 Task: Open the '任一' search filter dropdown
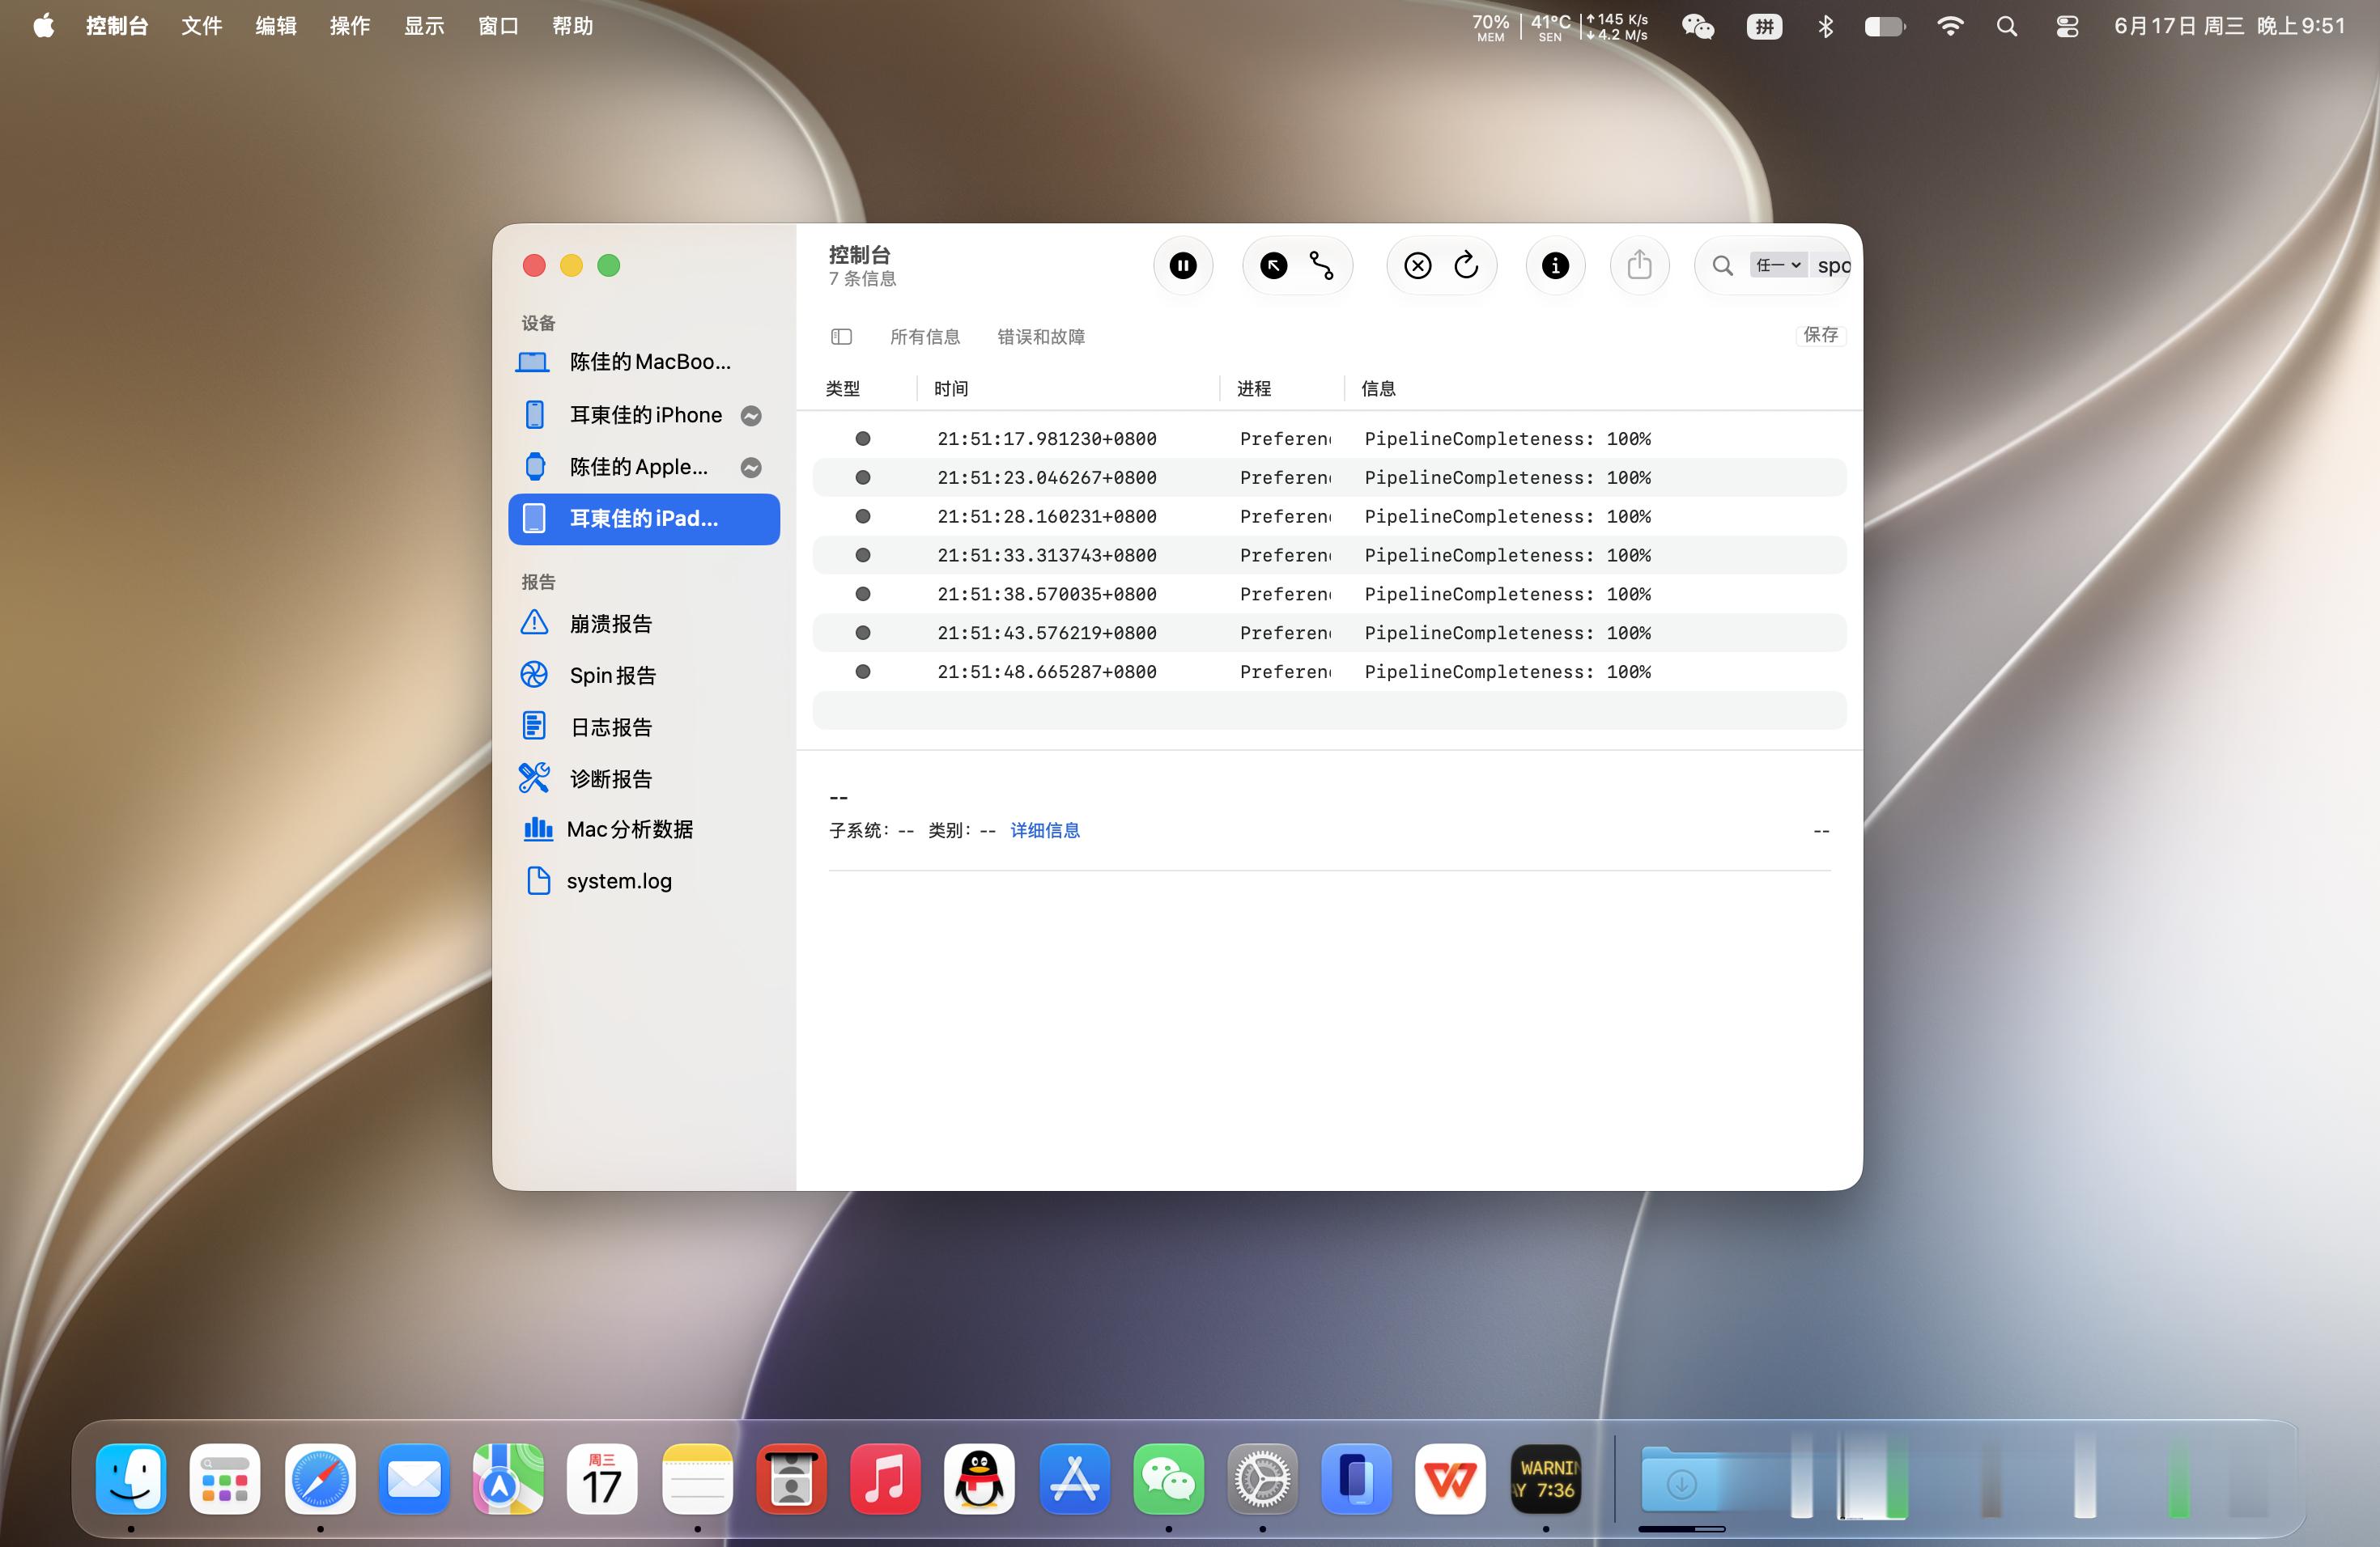[1778, 266]
